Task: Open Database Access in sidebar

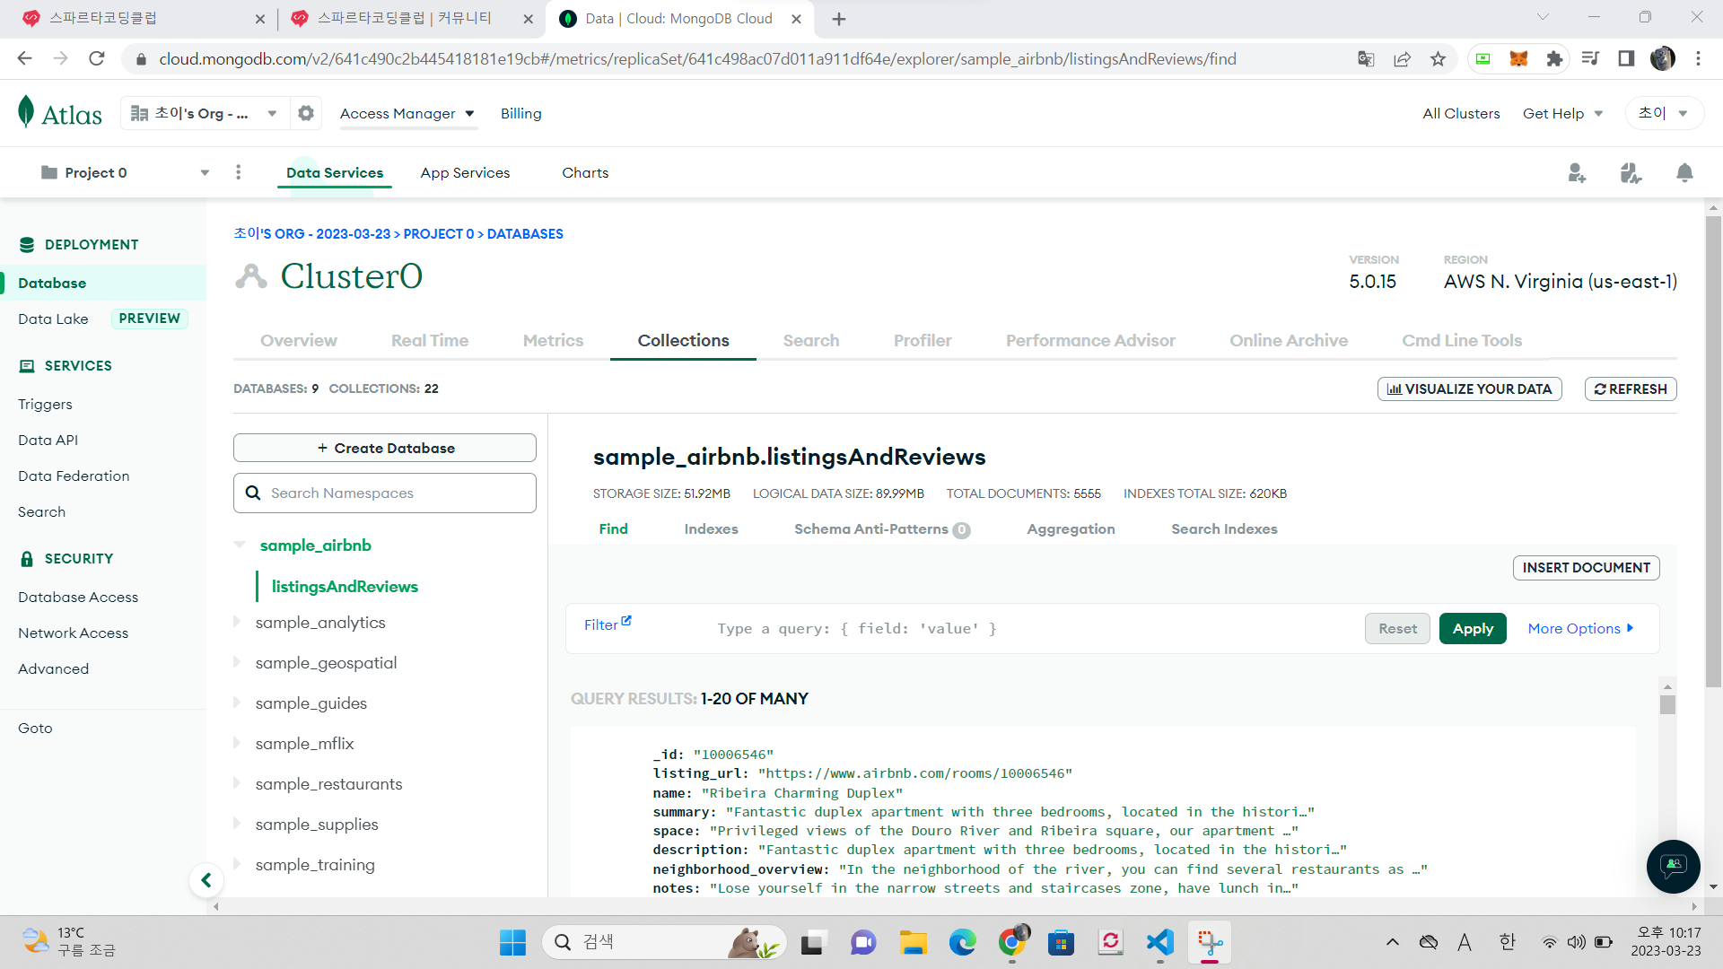Action: 78,598
